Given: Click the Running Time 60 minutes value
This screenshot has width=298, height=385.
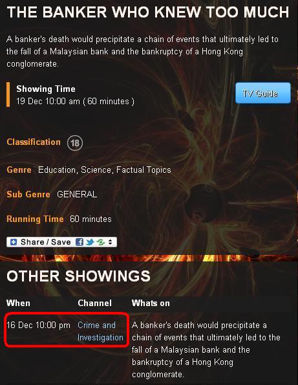Looking at the screenshot, I should 90,219.
